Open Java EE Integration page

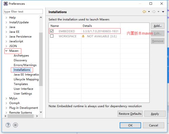click(26, 74)
